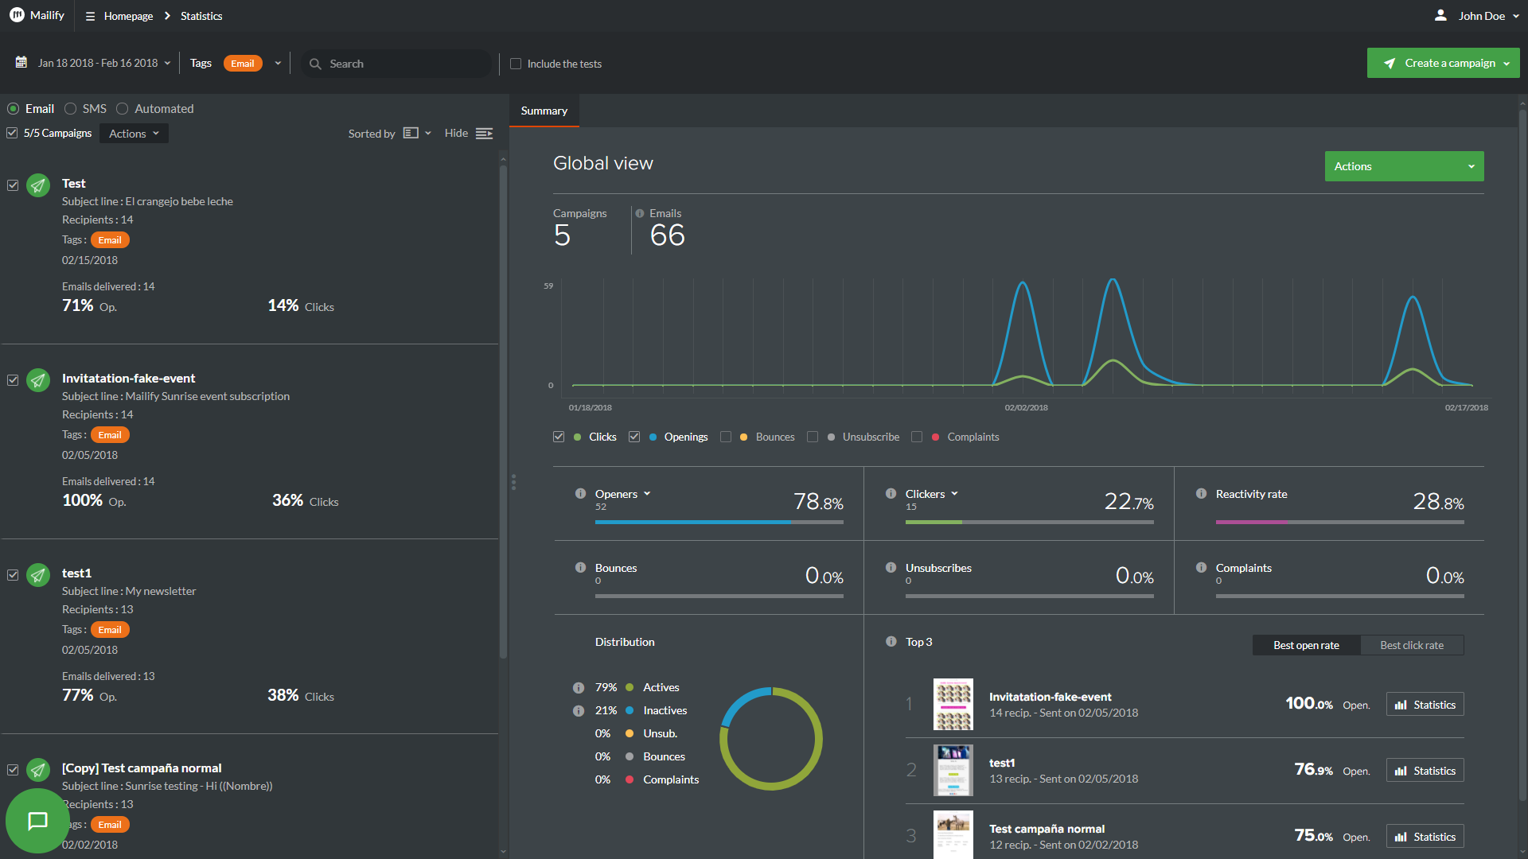Viewport: 1528px width, 859px height.
Task: Open the Invitatation-fake-event email thumbnail
Action: [x=953, y=704]
